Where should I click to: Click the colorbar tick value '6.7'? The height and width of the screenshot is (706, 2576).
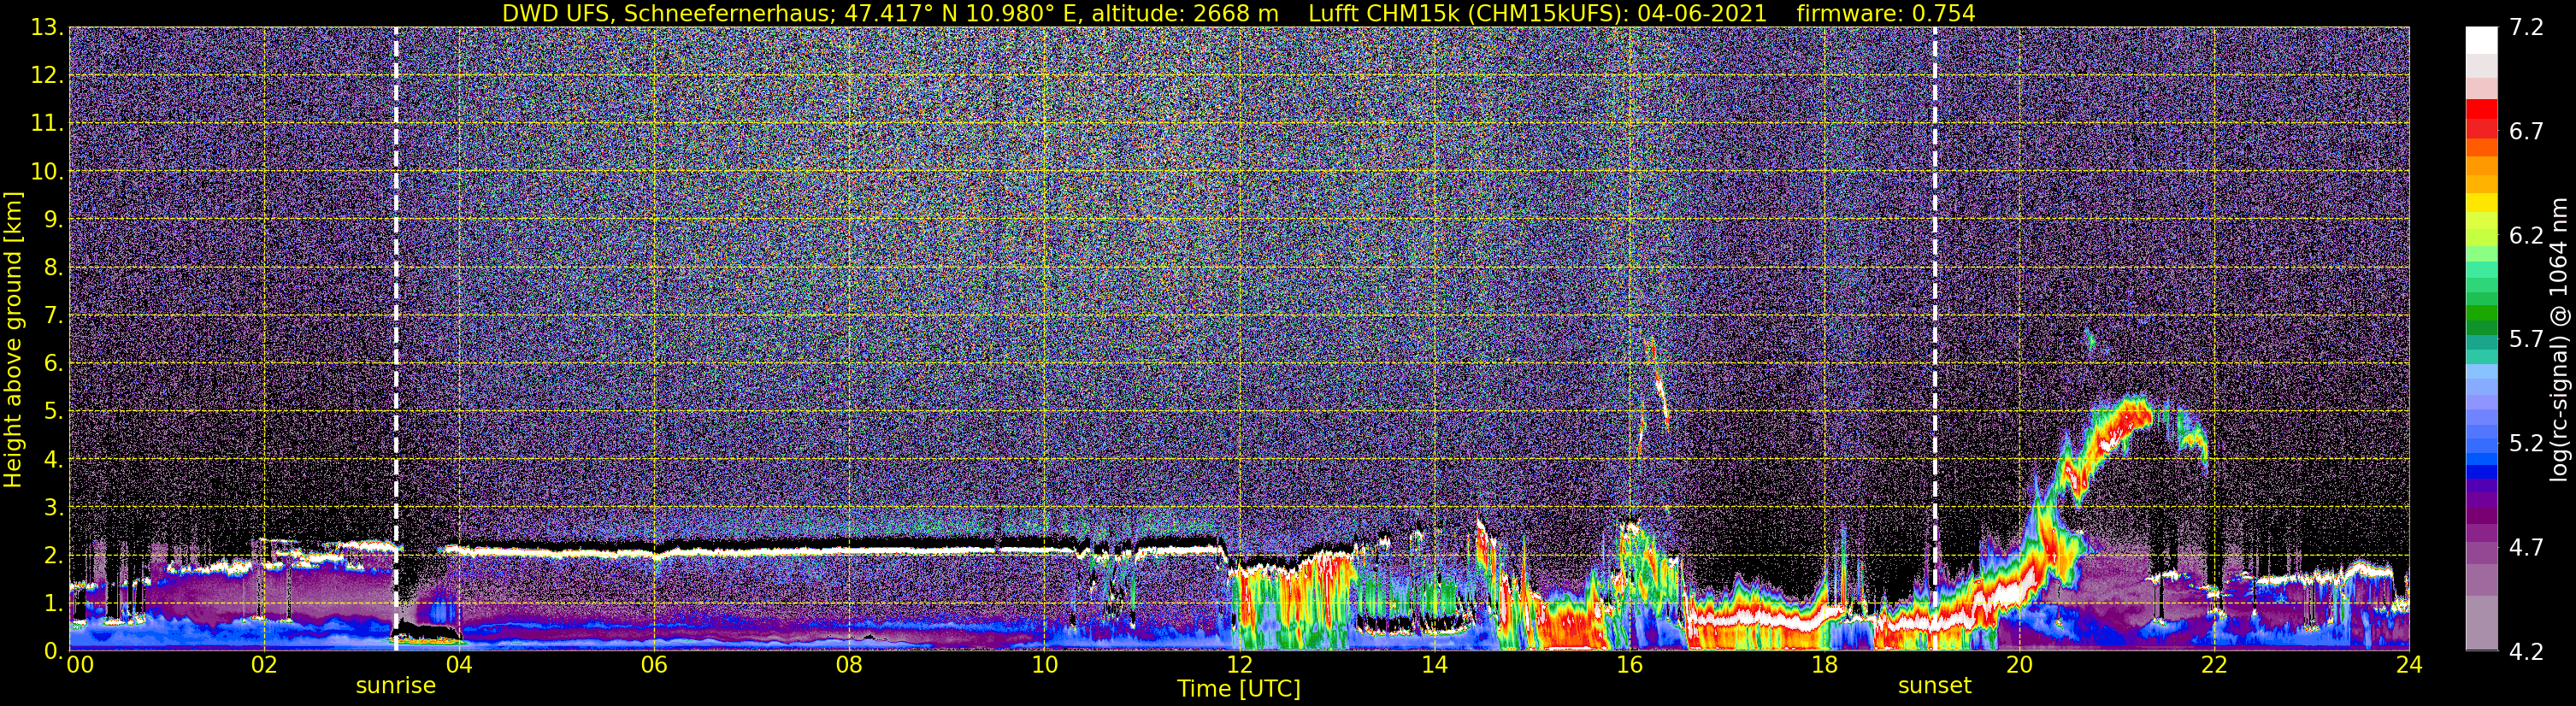pyautogui.click(x=2526, y=132)
